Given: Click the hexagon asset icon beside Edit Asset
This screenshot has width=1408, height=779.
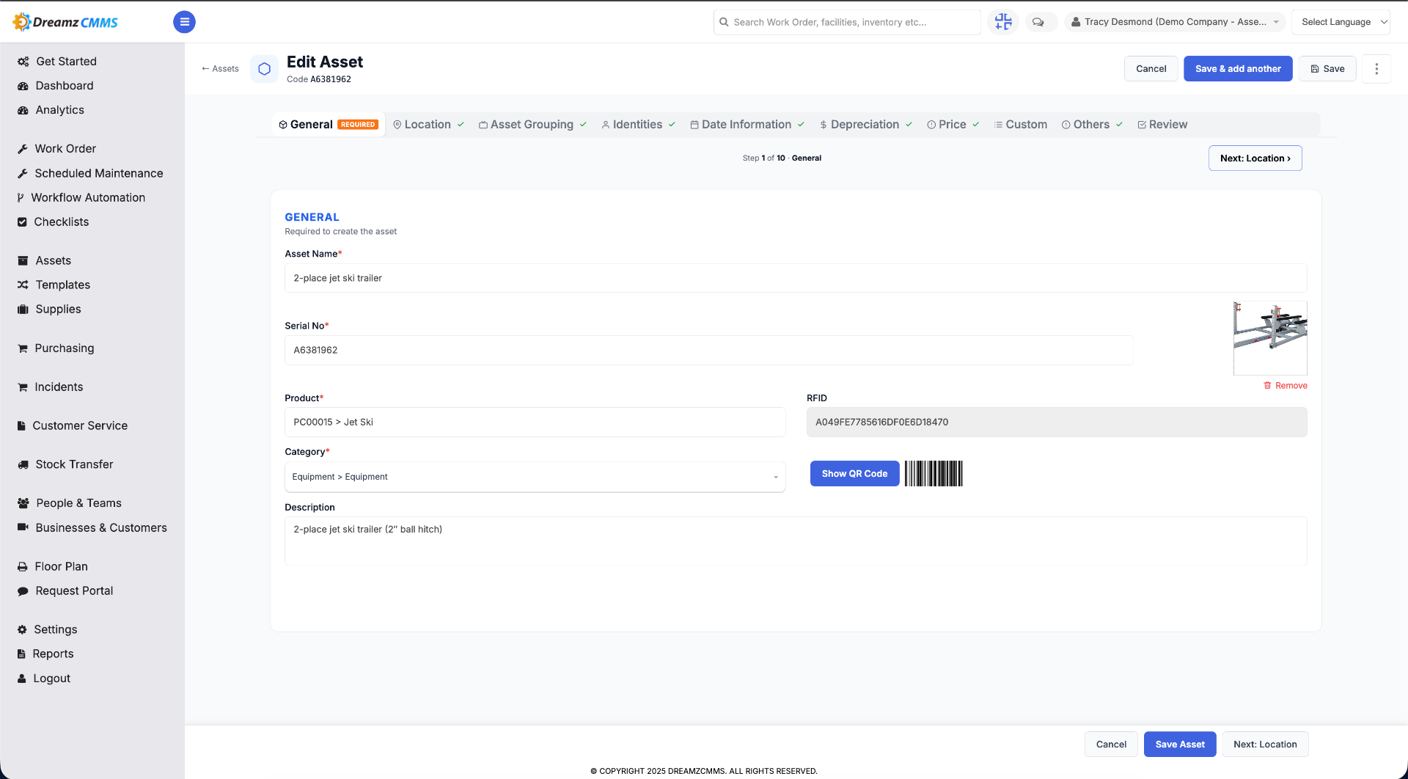Looking at the screenshot, I should point(265,69).
